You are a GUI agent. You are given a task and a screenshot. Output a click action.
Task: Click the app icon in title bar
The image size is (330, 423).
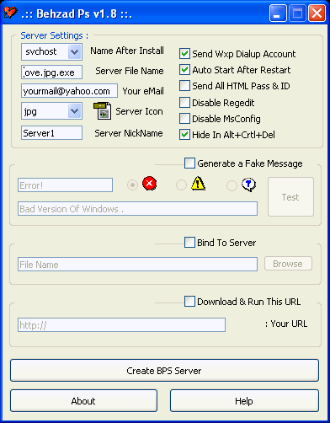11,13
